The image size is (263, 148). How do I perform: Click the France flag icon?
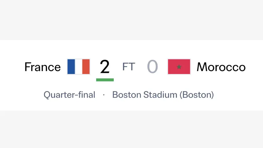(79, 66)
